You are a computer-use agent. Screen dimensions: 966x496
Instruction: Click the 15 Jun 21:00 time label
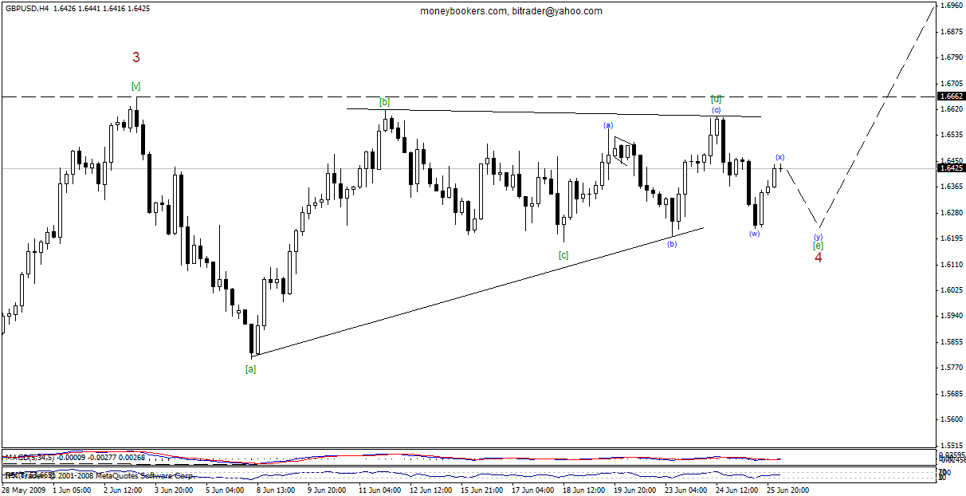point(482,490)
